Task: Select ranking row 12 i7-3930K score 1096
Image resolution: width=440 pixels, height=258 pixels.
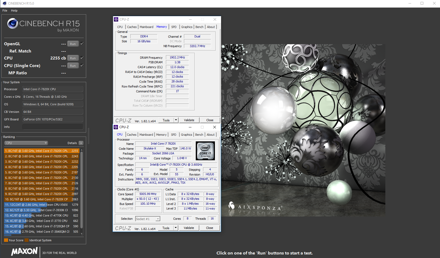Action: 41,210
